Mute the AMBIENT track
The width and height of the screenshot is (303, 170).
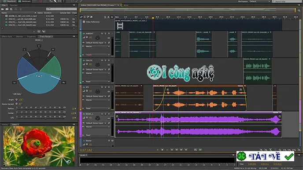pos(102,33)
